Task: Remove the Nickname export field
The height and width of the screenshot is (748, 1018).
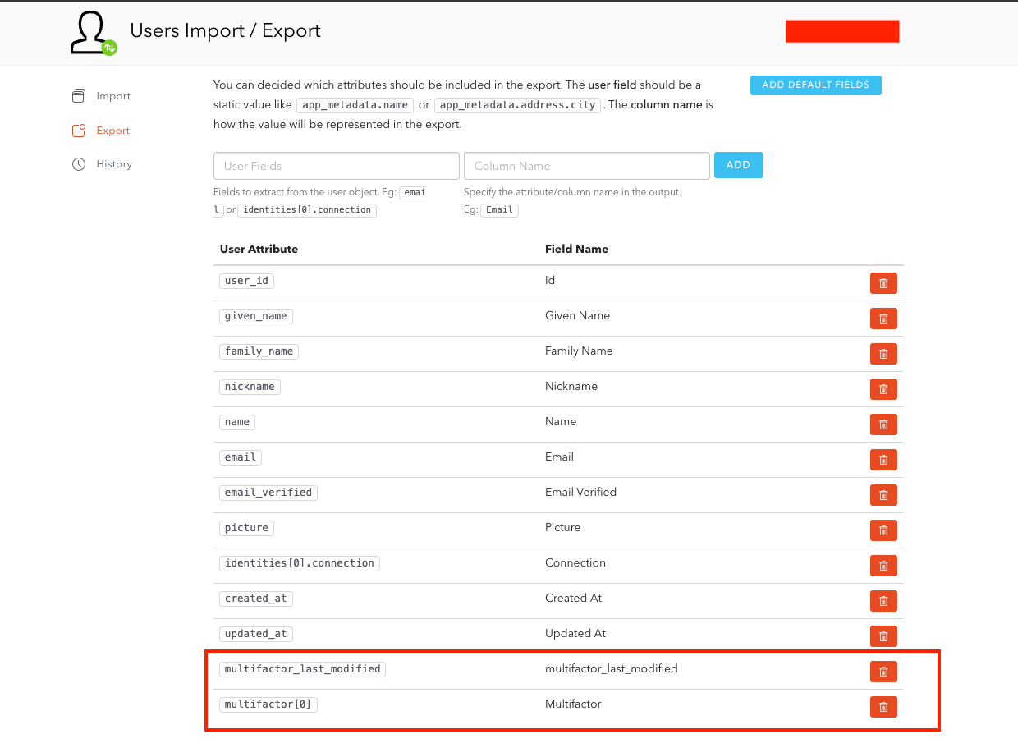Action: coord(883,388)
